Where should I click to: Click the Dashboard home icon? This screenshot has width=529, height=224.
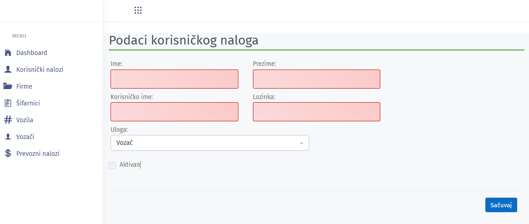(8, 53)
